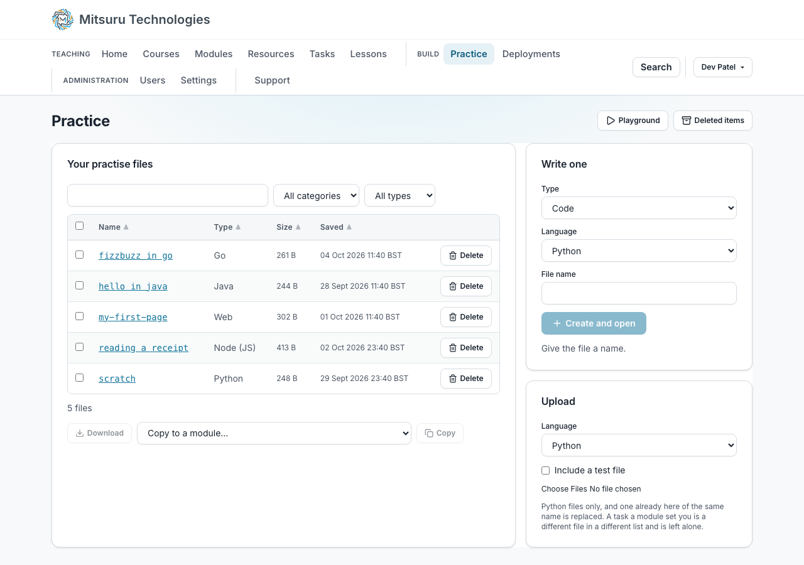Enable Include a test file checkbox
Image resolution: width=804 pixels, height=565 pixels.
[x=545, y=470]
